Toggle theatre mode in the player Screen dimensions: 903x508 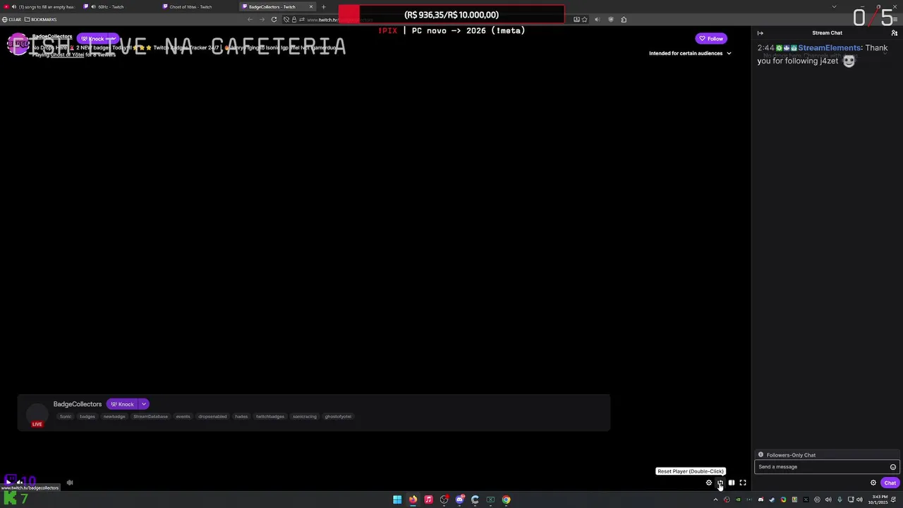tap(732, 483)
